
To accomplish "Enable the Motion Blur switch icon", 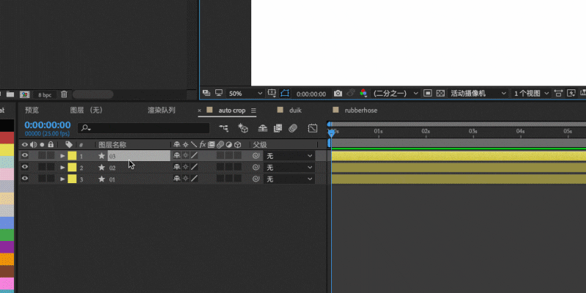I will [x=293, y=128].
